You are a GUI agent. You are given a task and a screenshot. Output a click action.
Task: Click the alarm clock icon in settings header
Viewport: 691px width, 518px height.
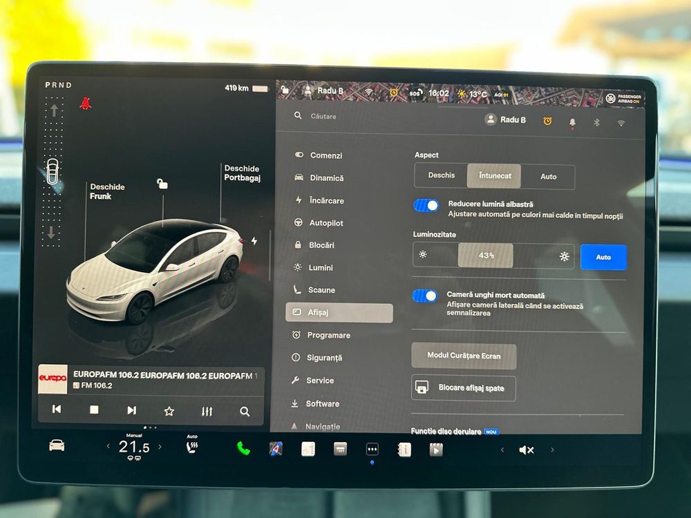[547, 121]
